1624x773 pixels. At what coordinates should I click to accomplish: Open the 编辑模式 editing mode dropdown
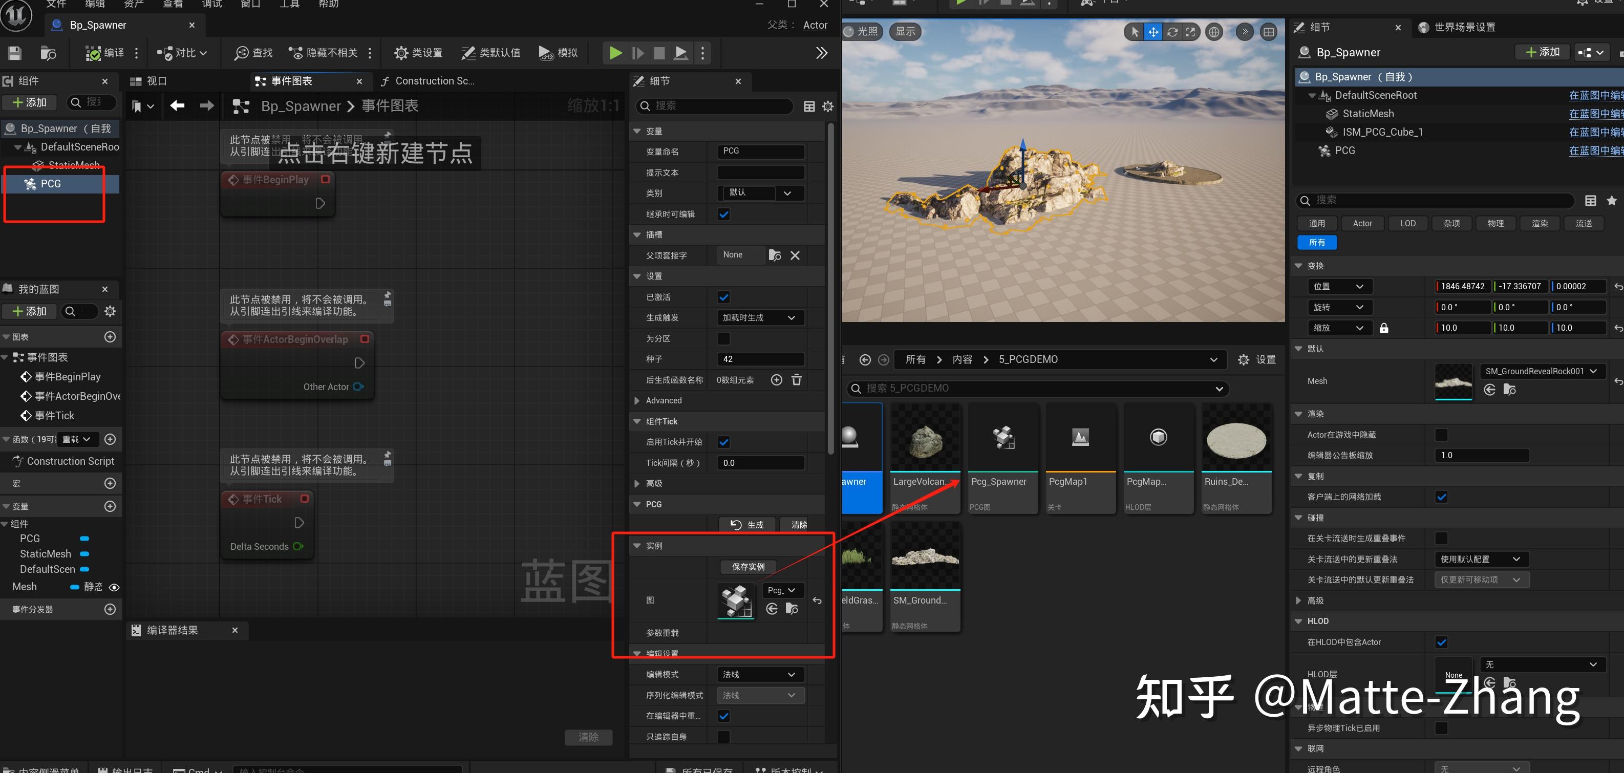[760, 675]
